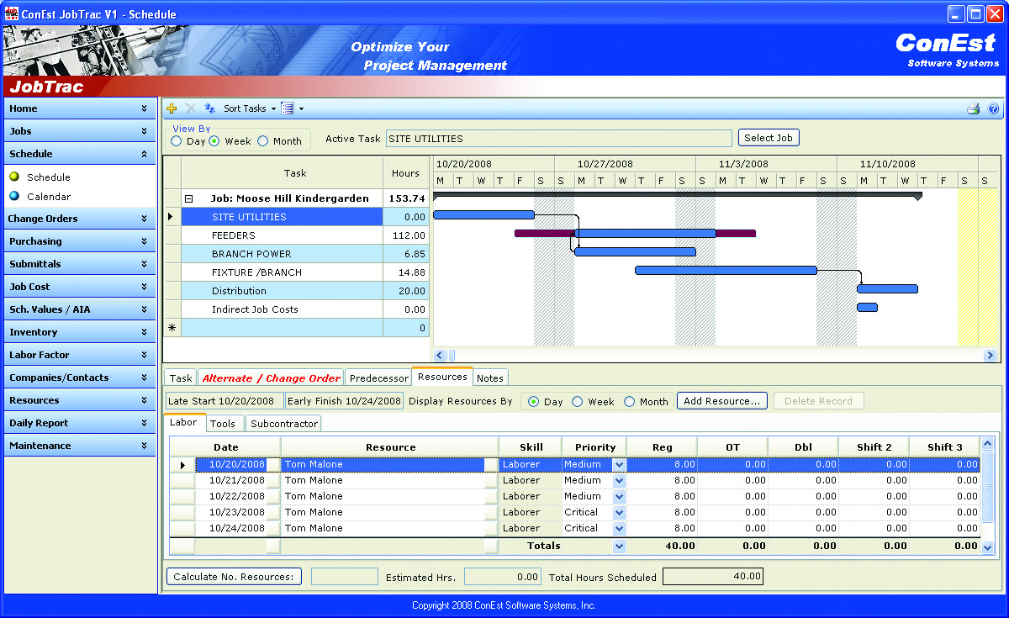
Task: Display resources by Day radio button
Action: [534, 402]
